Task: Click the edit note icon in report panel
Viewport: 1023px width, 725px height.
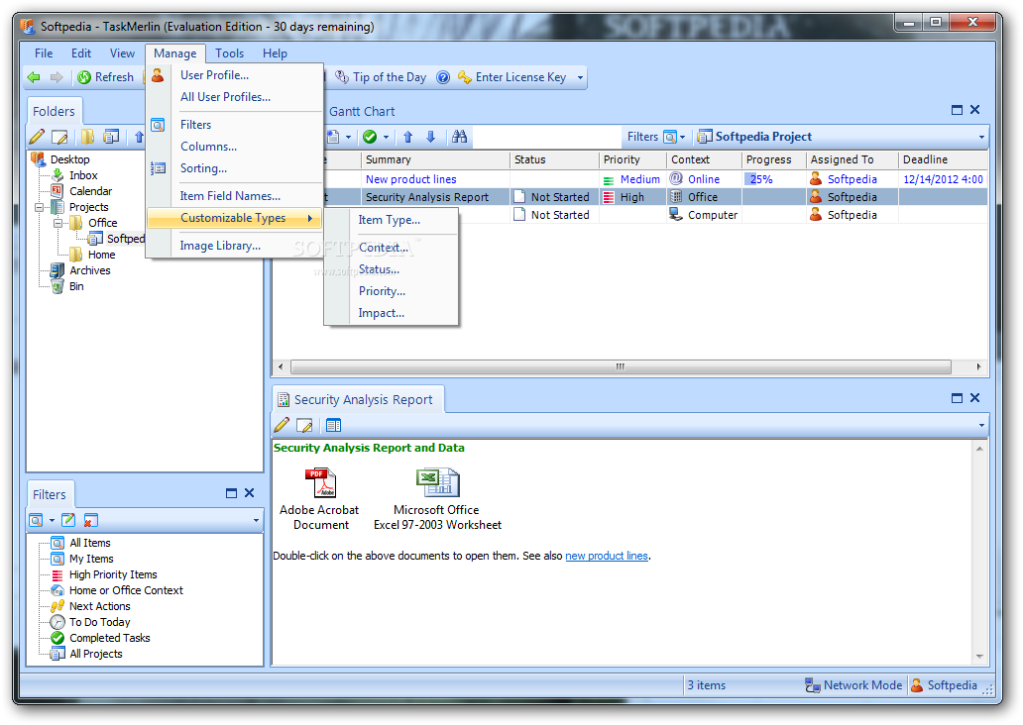Action: click(304, 426)
